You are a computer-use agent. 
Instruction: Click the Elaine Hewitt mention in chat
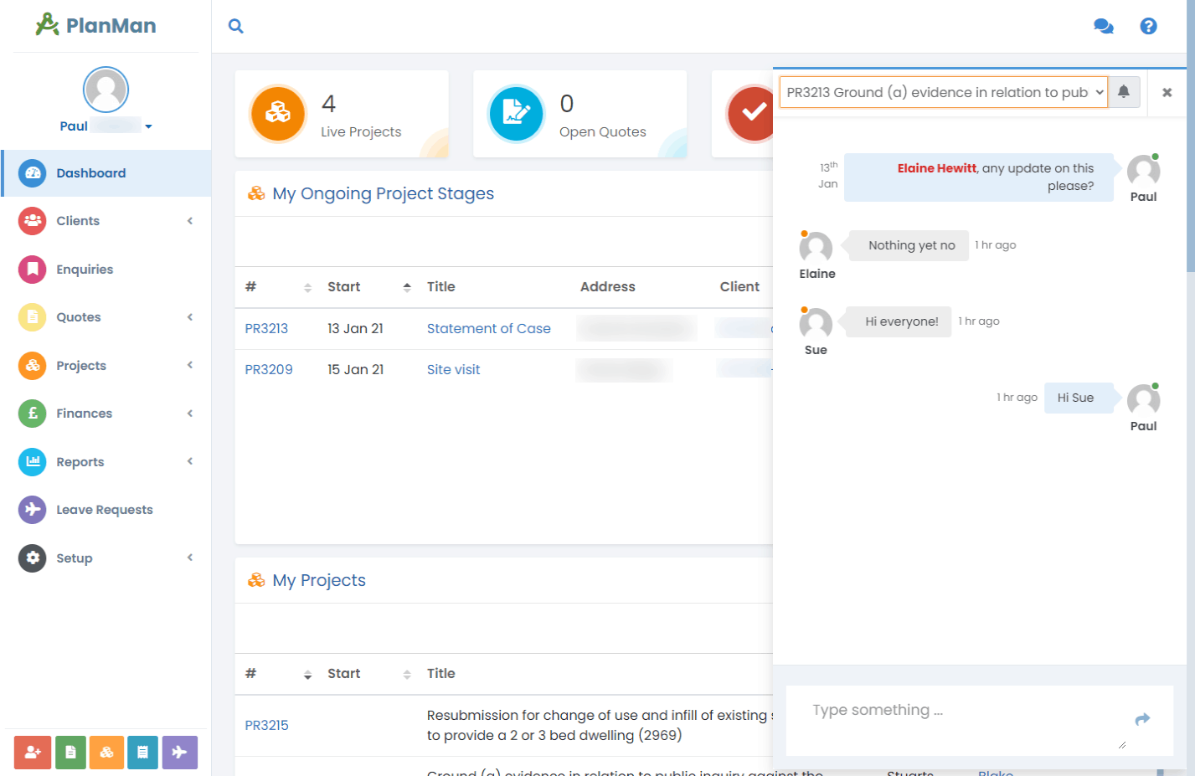click(x=936, y=168)
